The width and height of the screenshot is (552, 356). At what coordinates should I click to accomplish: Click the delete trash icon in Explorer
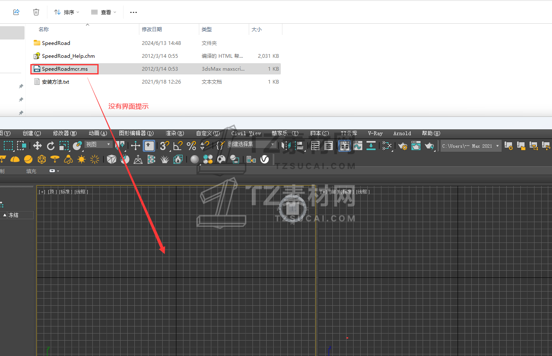point(36,12)
